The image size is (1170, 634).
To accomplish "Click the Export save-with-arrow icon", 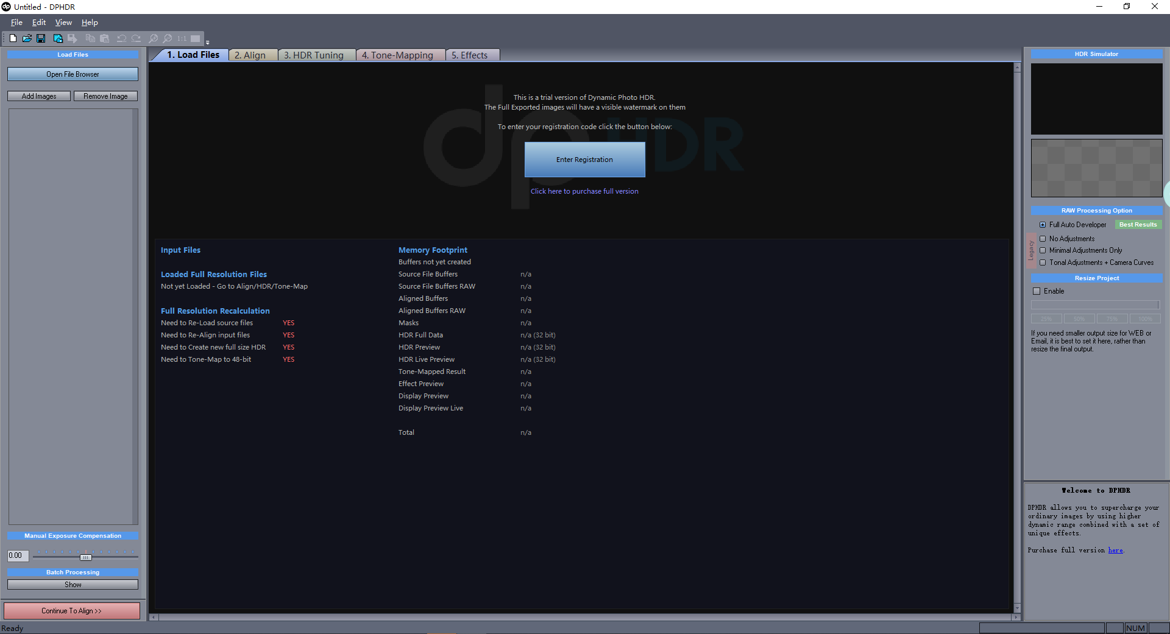I will pyautogui.click(x=73, y=38).
